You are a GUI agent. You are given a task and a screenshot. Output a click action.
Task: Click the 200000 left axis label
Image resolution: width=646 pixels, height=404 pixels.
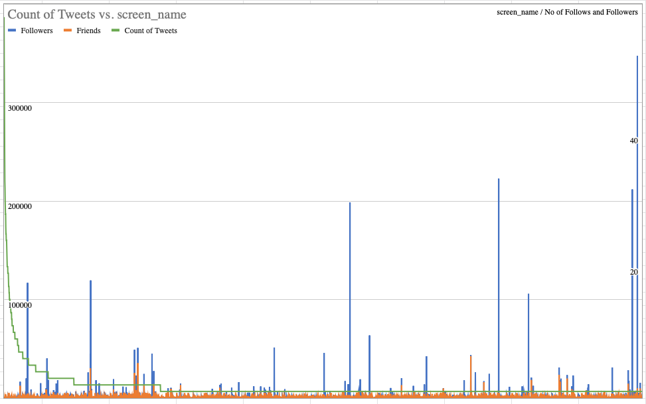tap(20, 206)
